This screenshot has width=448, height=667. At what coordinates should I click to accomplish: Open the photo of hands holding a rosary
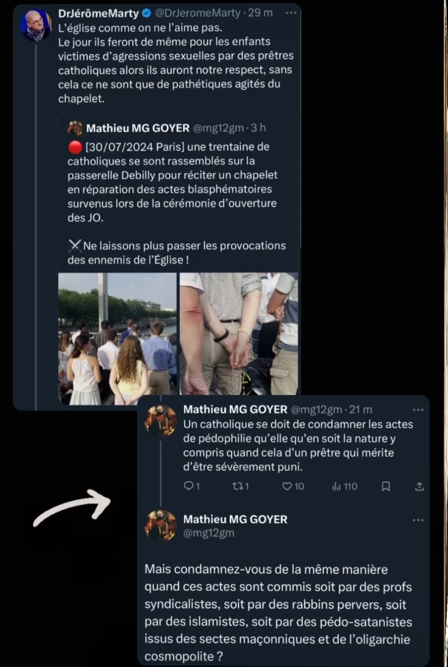239,333
